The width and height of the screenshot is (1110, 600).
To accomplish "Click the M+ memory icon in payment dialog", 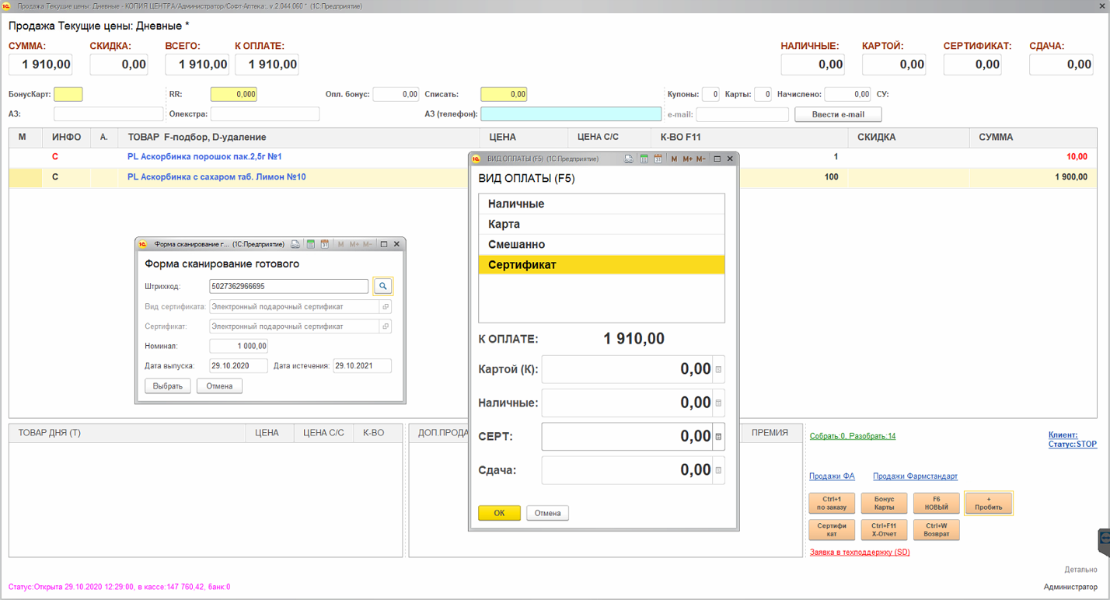I will pyautogui.click(x=687, y=159).
